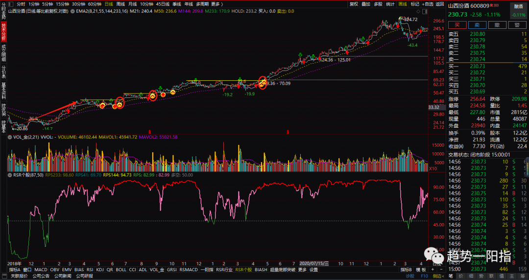
Task: Select the 1分钟 period
Action: click(34, 4)
